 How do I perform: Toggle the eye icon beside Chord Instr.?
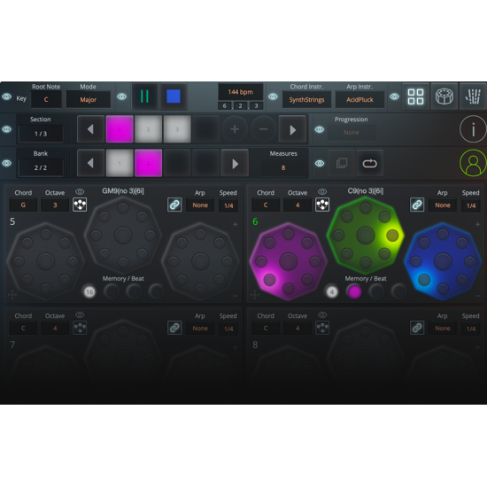(273, 97)
